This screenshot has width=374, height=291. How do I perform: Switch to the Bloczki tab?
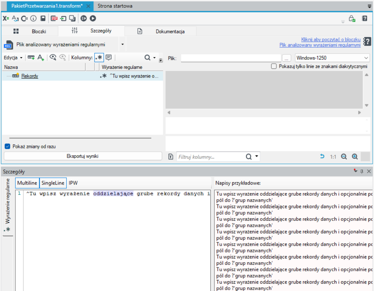coord(30,31)
